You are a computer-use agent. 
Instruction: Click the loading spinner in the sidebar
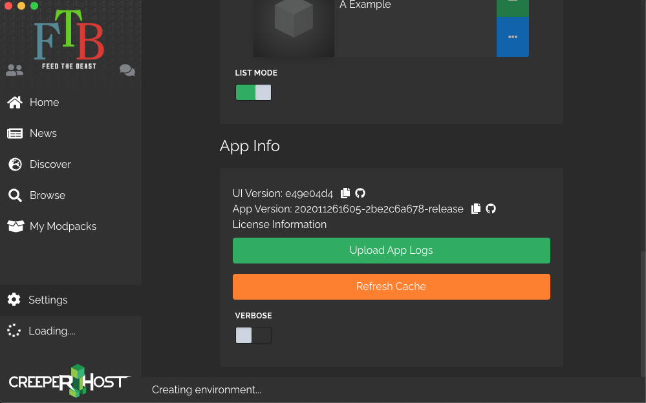pyautogui.click(x=14, y=331)
